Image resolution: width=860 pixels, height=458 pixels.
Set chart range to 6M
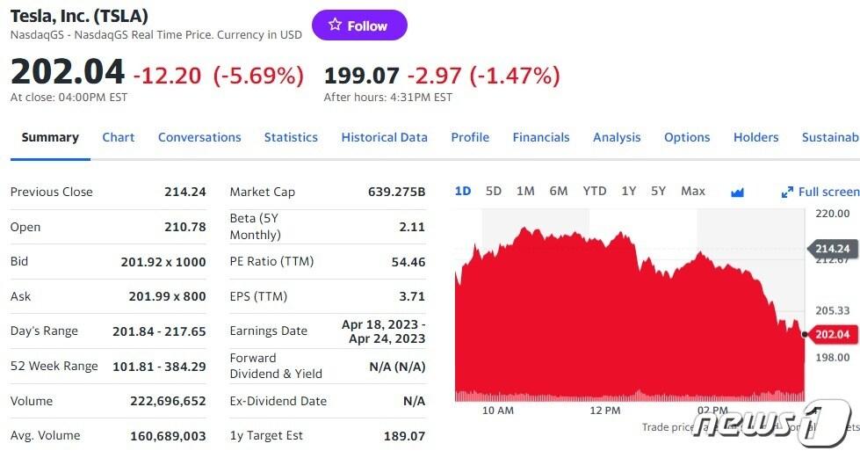[559, 191]
